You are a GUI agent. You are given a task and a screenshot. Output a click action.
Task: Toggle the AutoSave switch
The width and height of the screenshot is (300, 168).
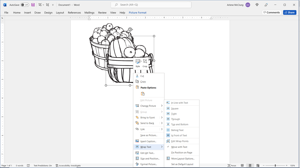point(25,5)
